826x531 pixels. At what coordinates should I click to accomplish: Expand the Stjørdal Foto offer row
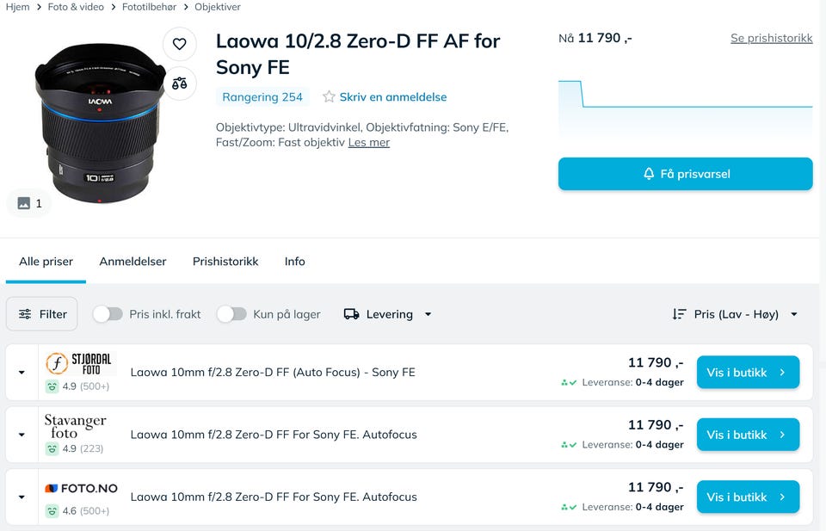[x=22, y=373]
